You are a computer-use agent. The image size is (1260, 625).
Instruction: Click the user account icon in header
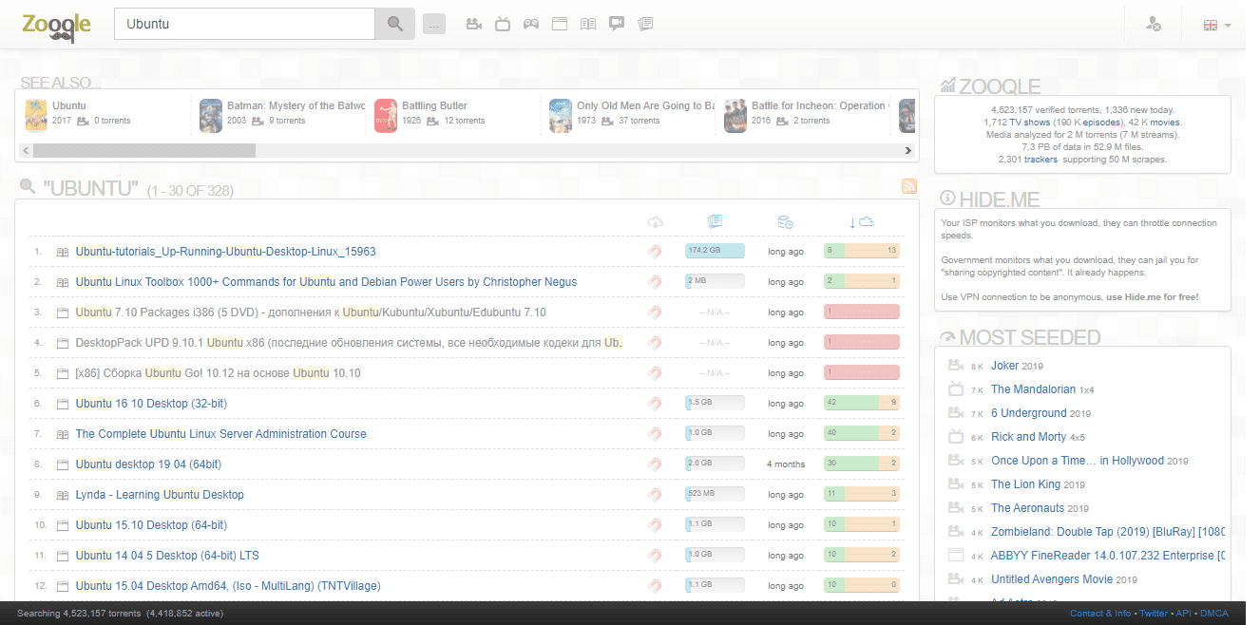pyautogui.click(x=1154, y=25)
